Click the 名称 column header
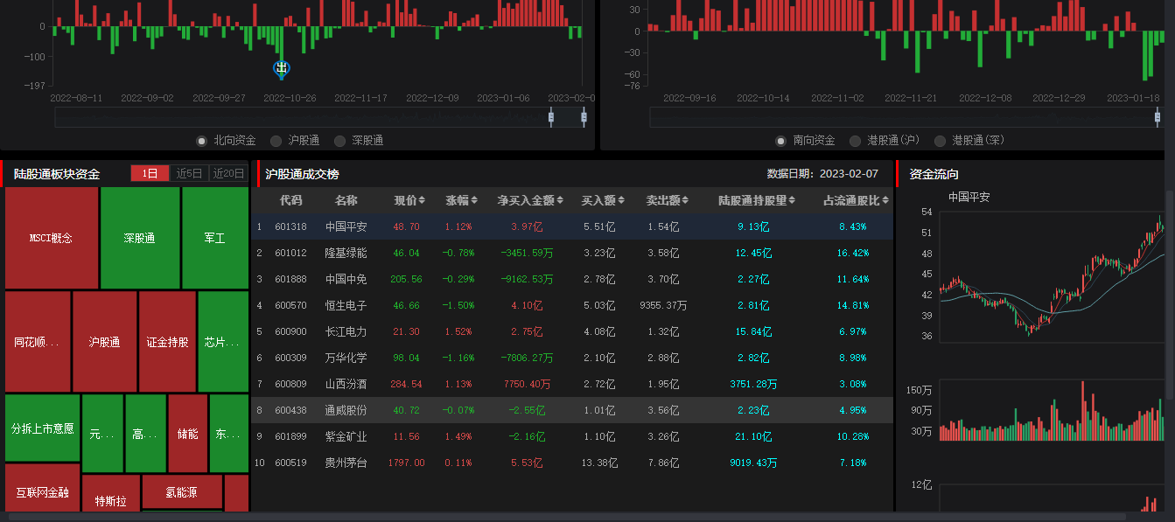Viewport: 1175px width, 522px height. click(346, 200)
